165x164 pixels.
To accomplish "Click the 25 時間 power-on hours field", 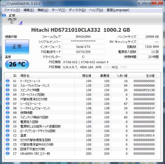I will pos(148,57).
